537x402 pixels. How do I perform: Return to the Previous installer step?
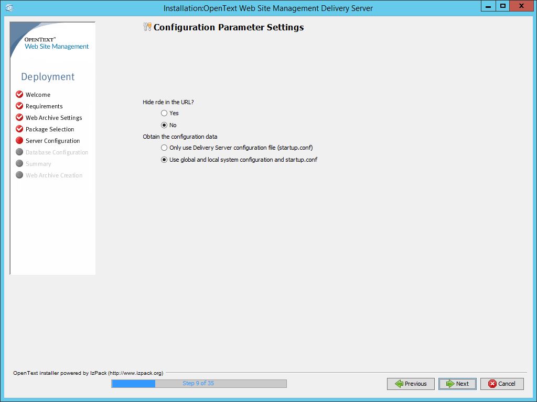(x=411, y=384)
